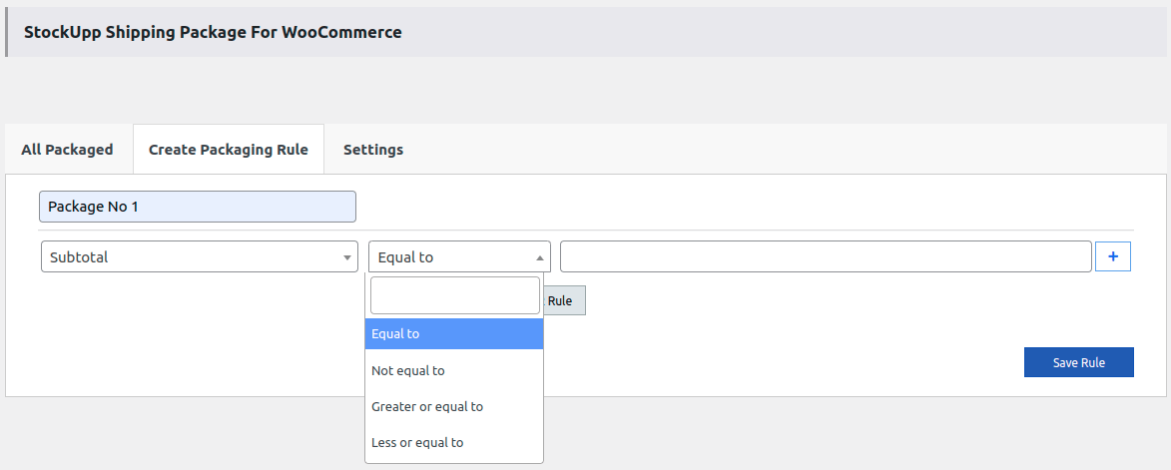Open the Settings tab
This screenshot has width=1171, height=470.
(x=373, y=150)
